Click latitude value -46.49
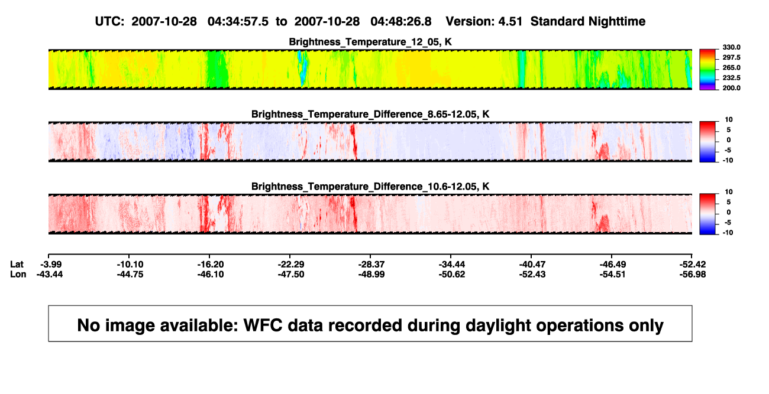 tap(612, 264)
